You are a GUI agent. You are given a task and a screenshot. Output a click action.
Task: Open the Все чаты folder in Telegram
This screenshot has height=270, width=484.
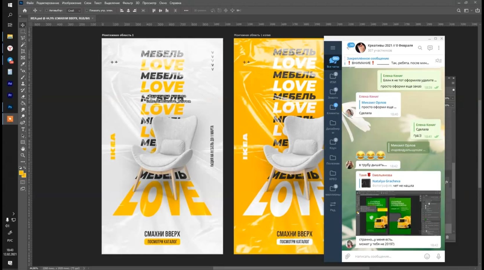click(x=333, y=62)
